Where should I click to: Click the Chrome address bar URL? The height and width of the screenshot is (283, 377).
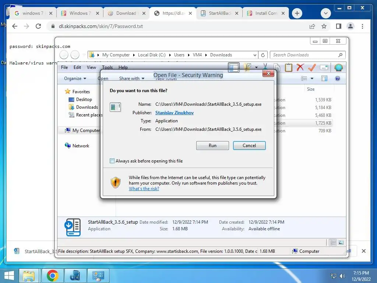coord(101,26)
